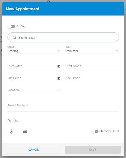This screenshot has height=158, width=126.
Task: Click into the Search Doctor field
Action: [x=63, y=107]
